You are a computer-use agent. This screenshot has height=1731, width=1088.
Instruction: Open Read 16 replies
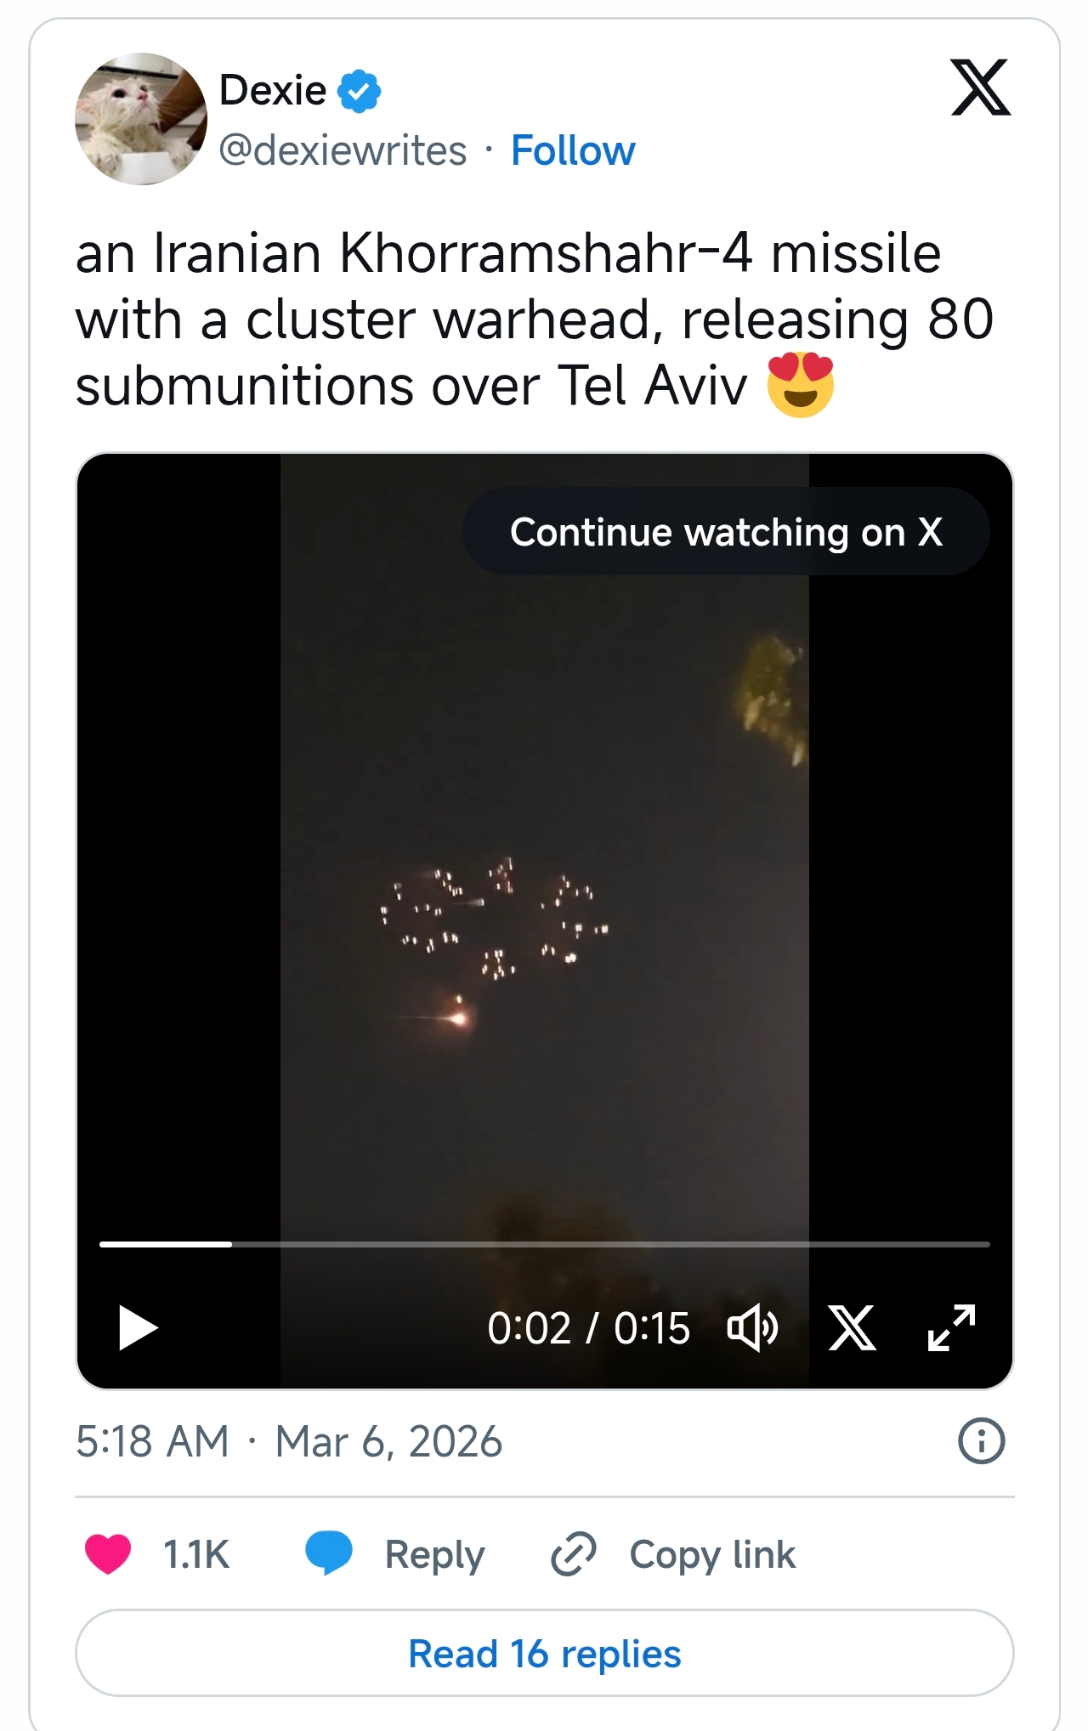click(545, 1653)
